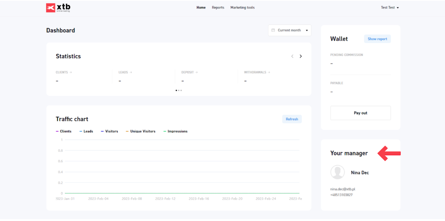Open DEPOSIT statistic details
Image resolution: width=445 pixels, height=221 pixels.
pyautogui.click(x=189, y=72)
